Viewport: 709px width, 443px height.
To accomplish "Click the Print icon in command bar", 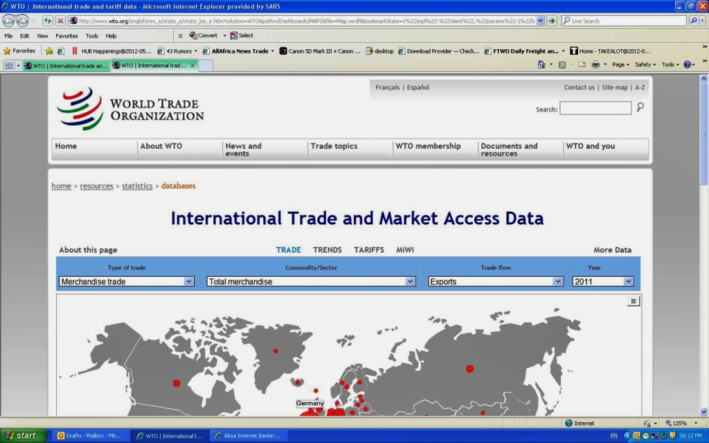I will click(595, 64).
